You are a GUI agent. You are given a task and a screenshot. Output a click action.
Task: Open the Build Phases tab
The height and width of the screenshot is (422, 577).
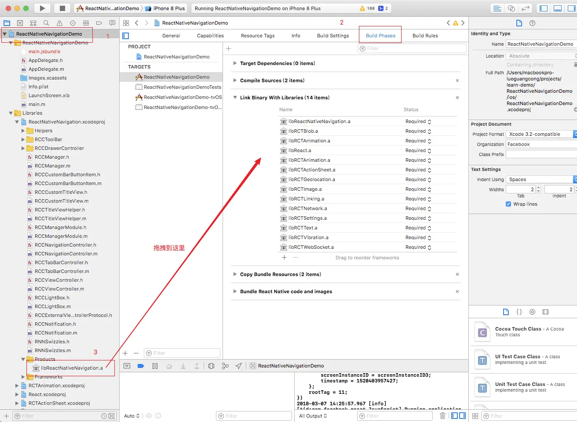pyautogui.click(x=380, y=36)
